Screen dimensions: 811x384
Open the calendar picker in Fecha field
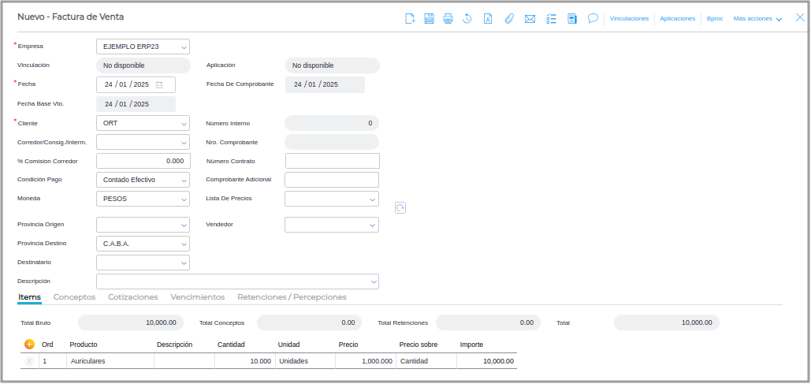pyautogui.click(x=159, y=84)
